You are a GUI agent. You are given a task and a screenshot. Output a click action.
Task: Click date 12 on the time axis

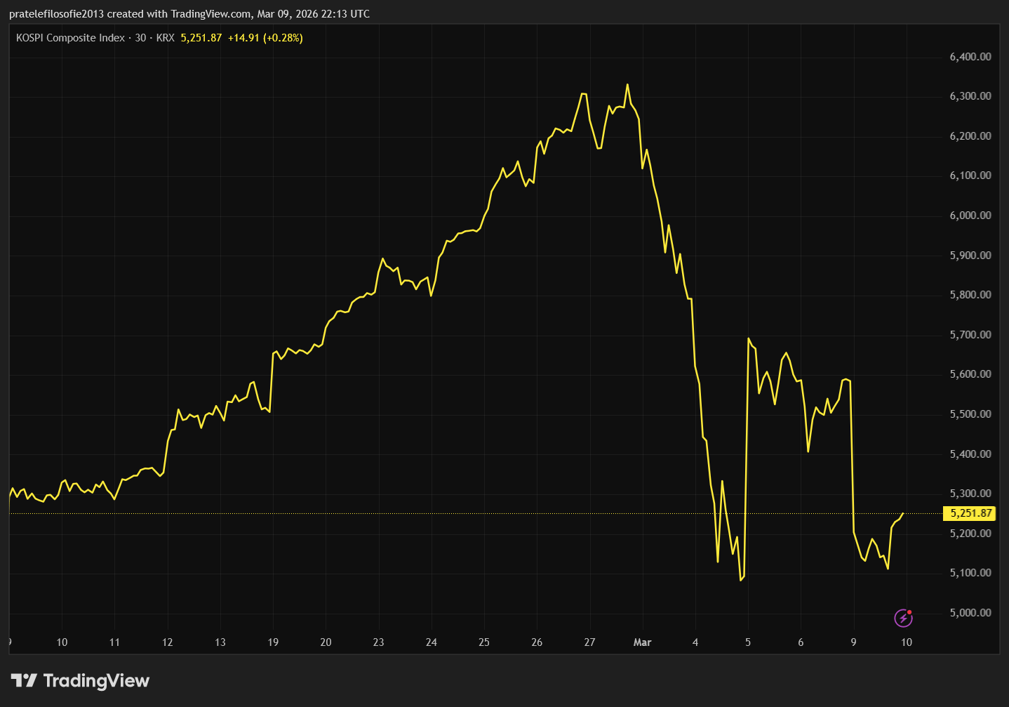tap(168, 642)
